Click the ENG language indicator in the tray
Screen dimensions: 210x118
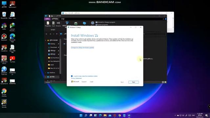pyautogui.click(x=193, y=115)
